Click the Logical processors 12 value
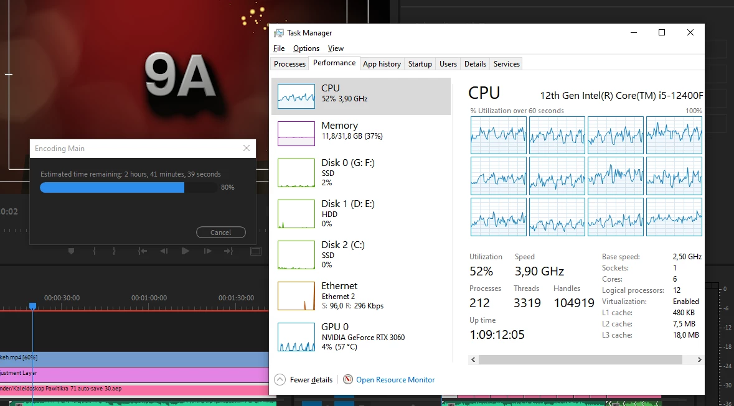This screenshot has height=406, width=734. click(x=677, y=290)
